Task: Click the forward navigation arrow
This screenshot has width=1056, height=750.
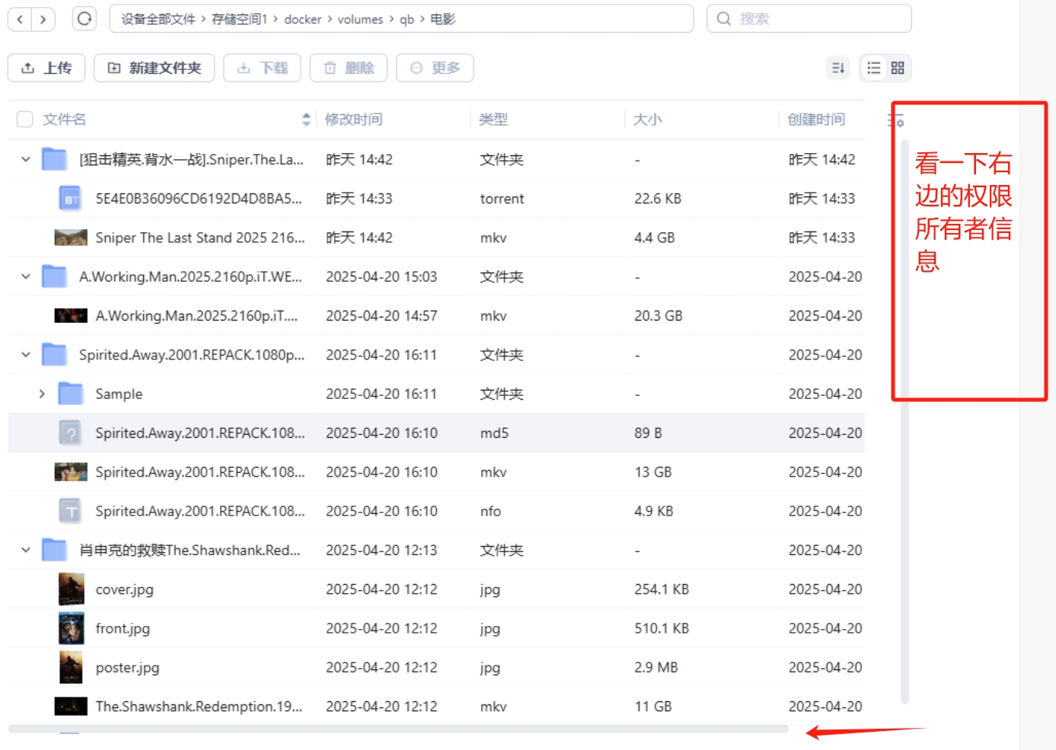Action: 43,19
